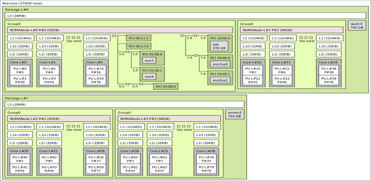Select processing unit PU L#0 P#0
This screenshot has width=371, height=181.
(x=20, y=70)
